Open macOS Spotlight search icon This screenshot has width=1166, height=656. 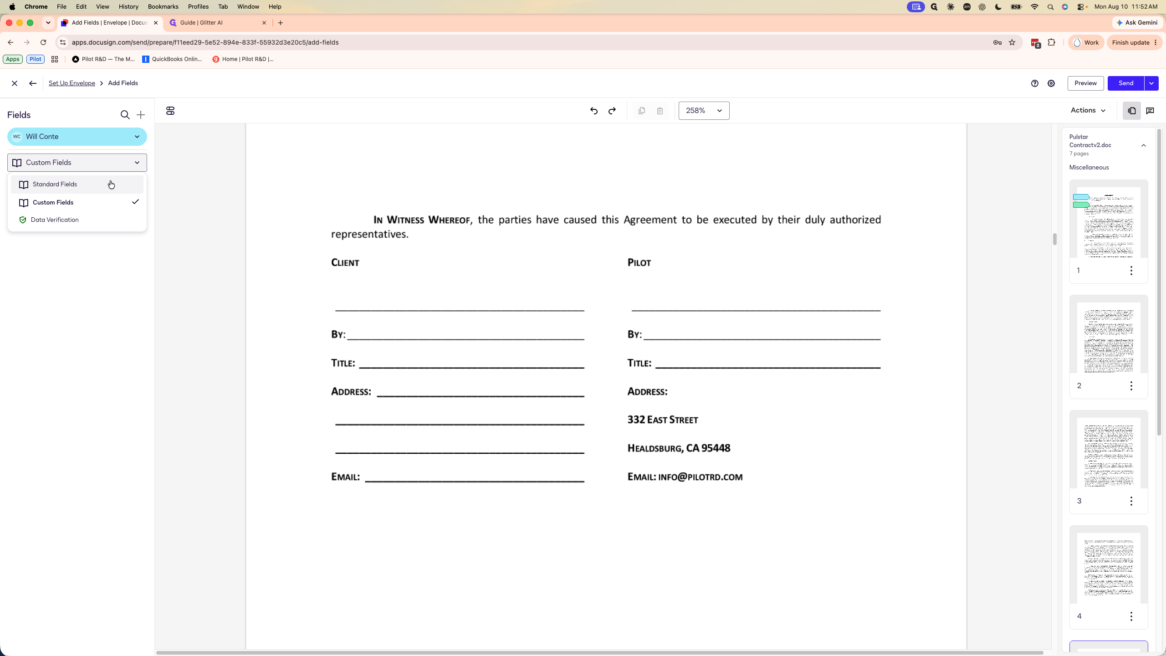(1051, 7)
